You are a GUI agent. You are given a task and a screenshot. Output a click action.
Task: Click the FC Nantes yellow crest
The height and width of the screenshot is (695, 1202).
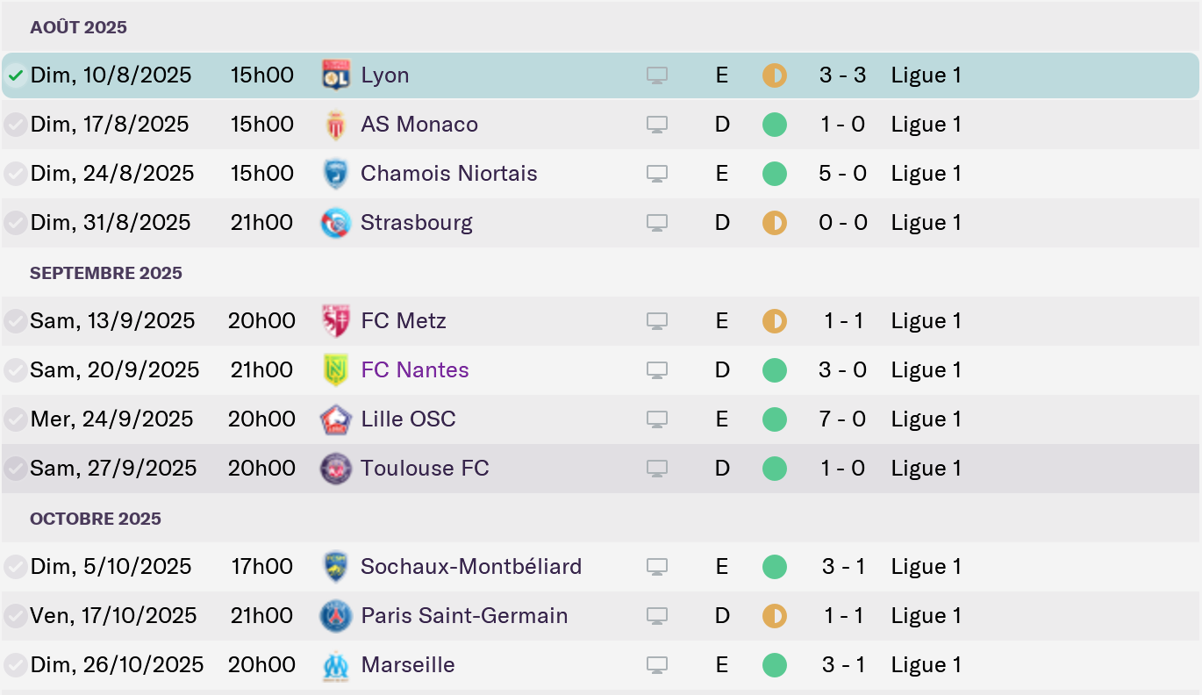pos(336,370)
